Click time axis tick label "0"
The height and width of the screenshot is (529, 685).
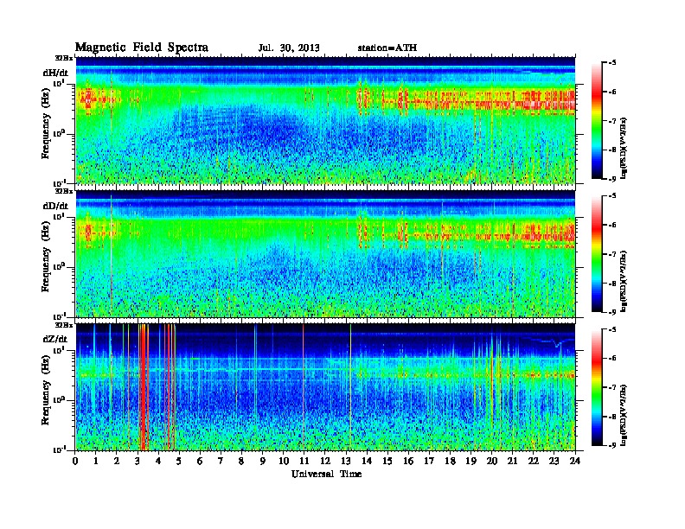75,462
